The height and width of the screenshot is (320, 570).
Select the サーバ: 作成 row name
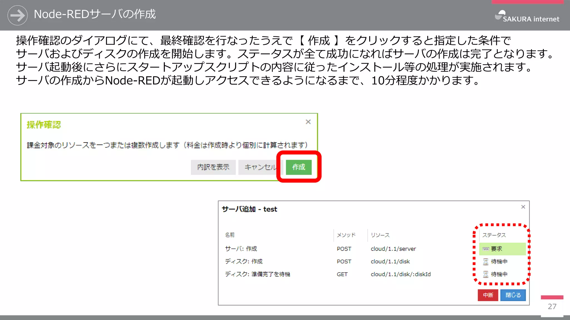(x=241, y=249)
